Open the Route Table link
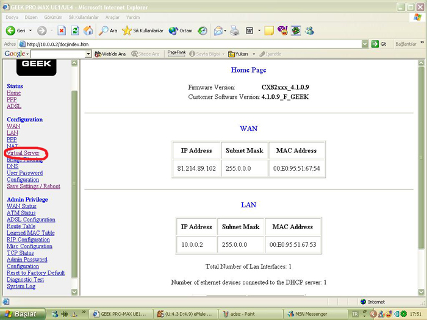This screenshot has height=320, width=427. [21, 226]
